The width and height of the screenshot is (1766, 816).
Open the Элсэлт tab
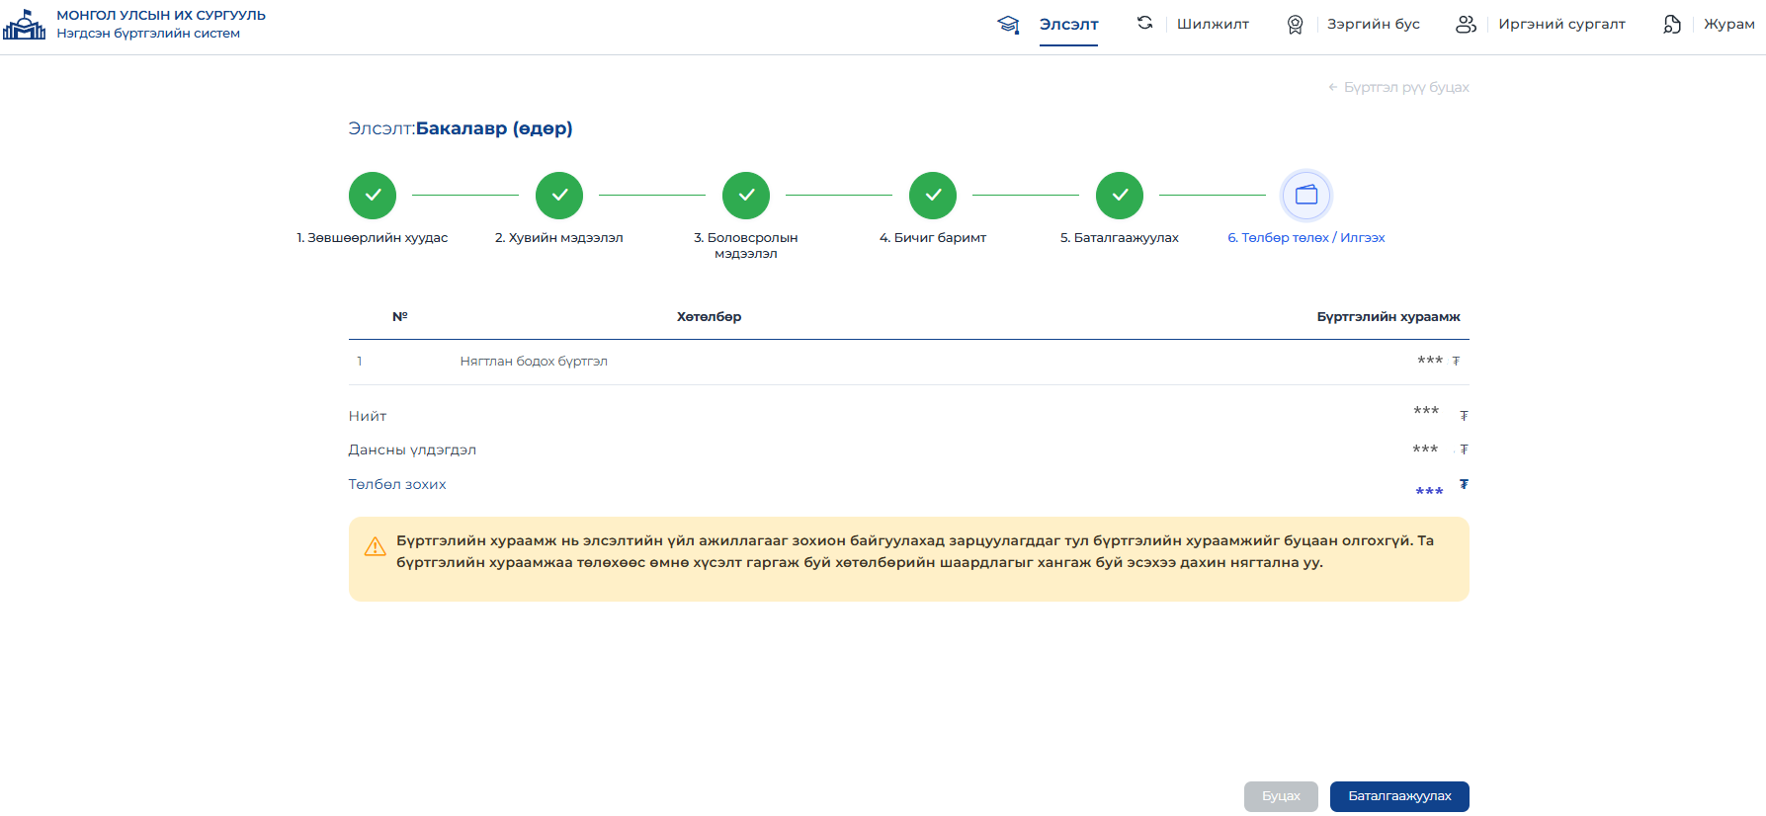(x=1068, y=25)
